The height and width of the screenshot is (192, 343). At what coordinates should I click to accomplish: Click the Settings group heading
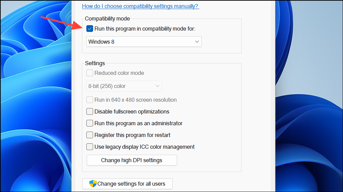[95, 63]
